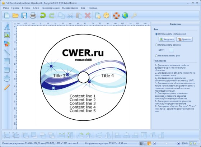Select the Insert Image tool in sidebar
Image resolution: width=201 pixels, height=147 pixels.
(x=7, y=35)
